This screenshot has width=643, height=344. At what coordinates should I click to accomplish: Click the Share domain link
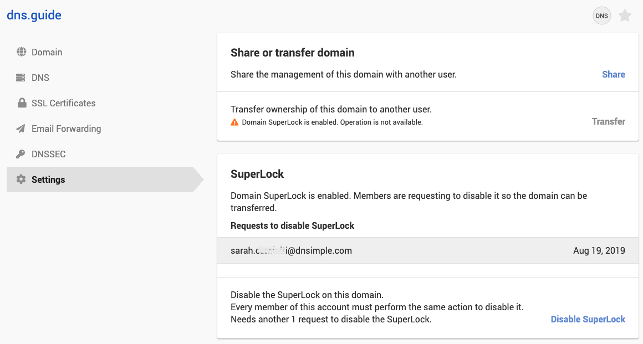click(x=613, y=74)
